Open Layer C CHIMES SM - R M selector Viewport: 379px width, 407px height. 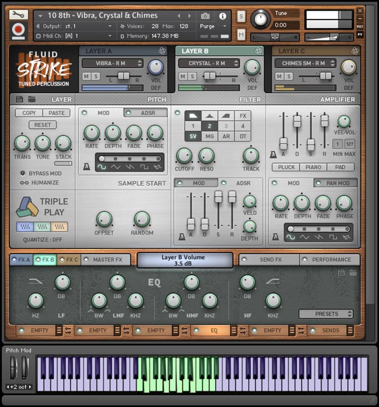click(x=305, y=63)
